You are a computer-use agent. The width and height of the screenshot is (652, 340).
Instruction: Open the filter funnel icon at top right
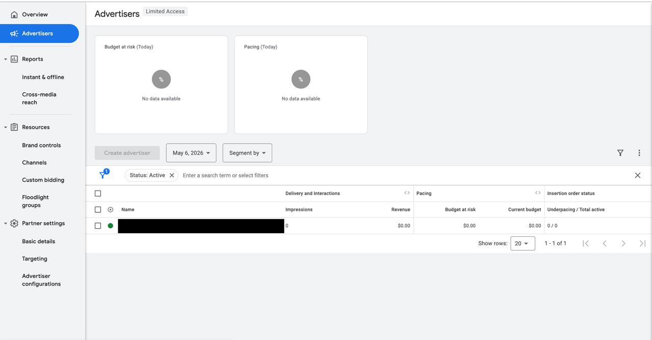(620, 153)
